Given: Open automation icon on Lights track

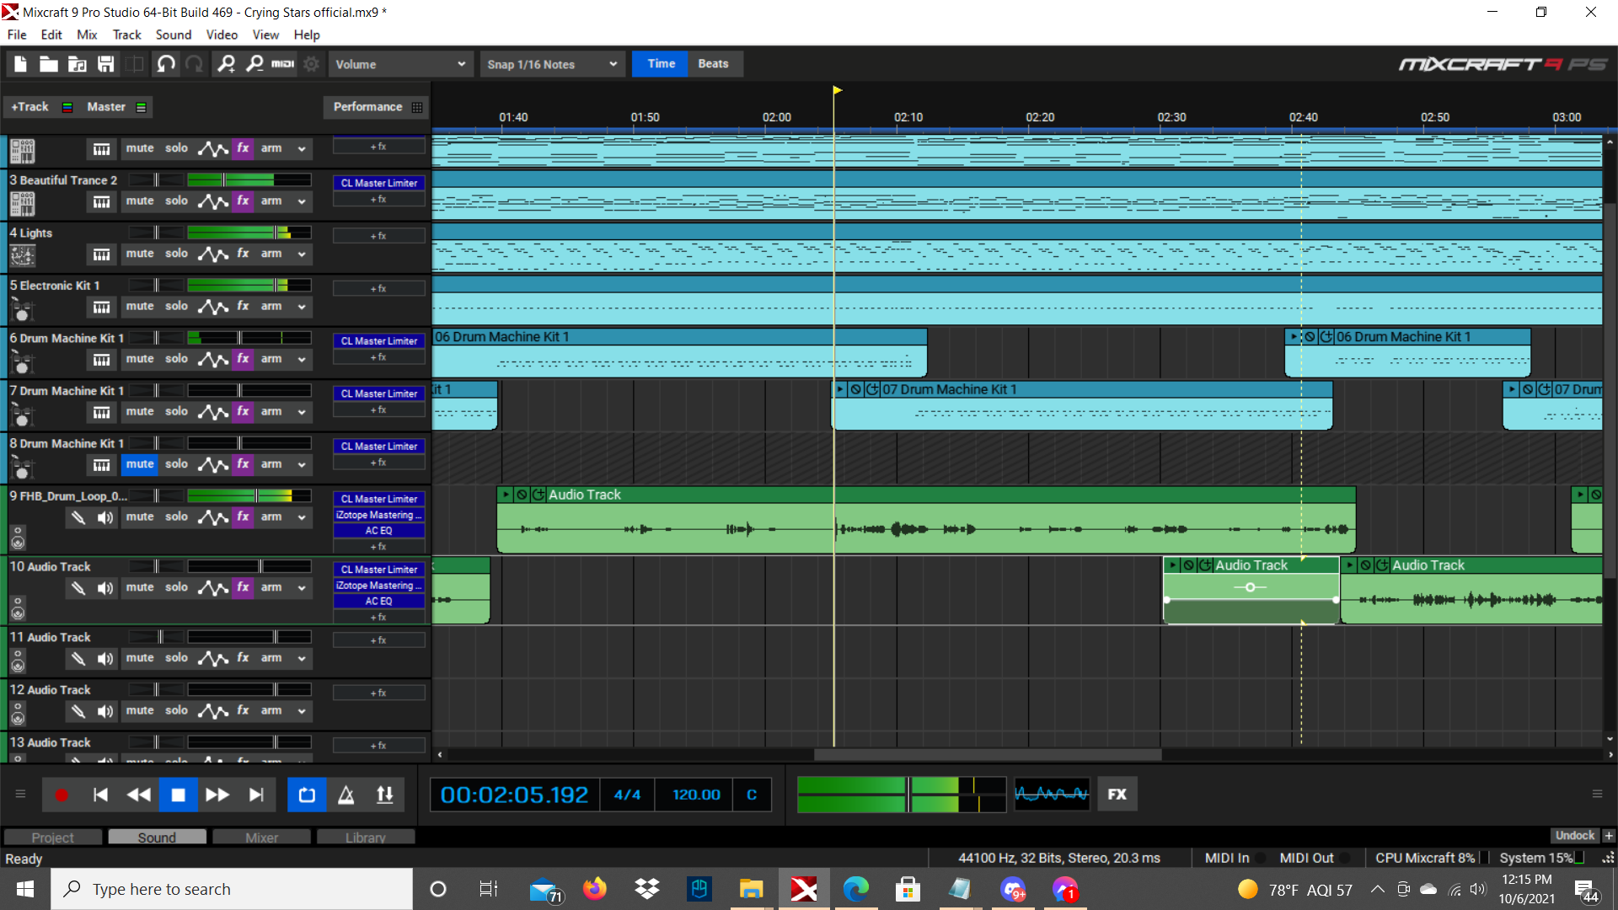Looking at the screenshot, I should 212,254.
